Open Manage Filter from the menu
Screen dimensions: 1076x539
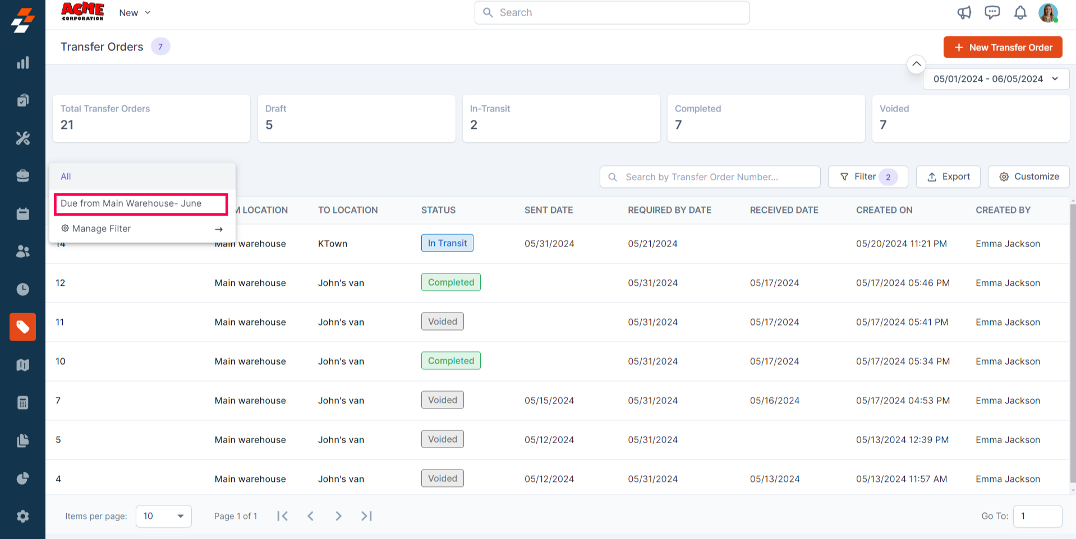(x=141, y=229)
